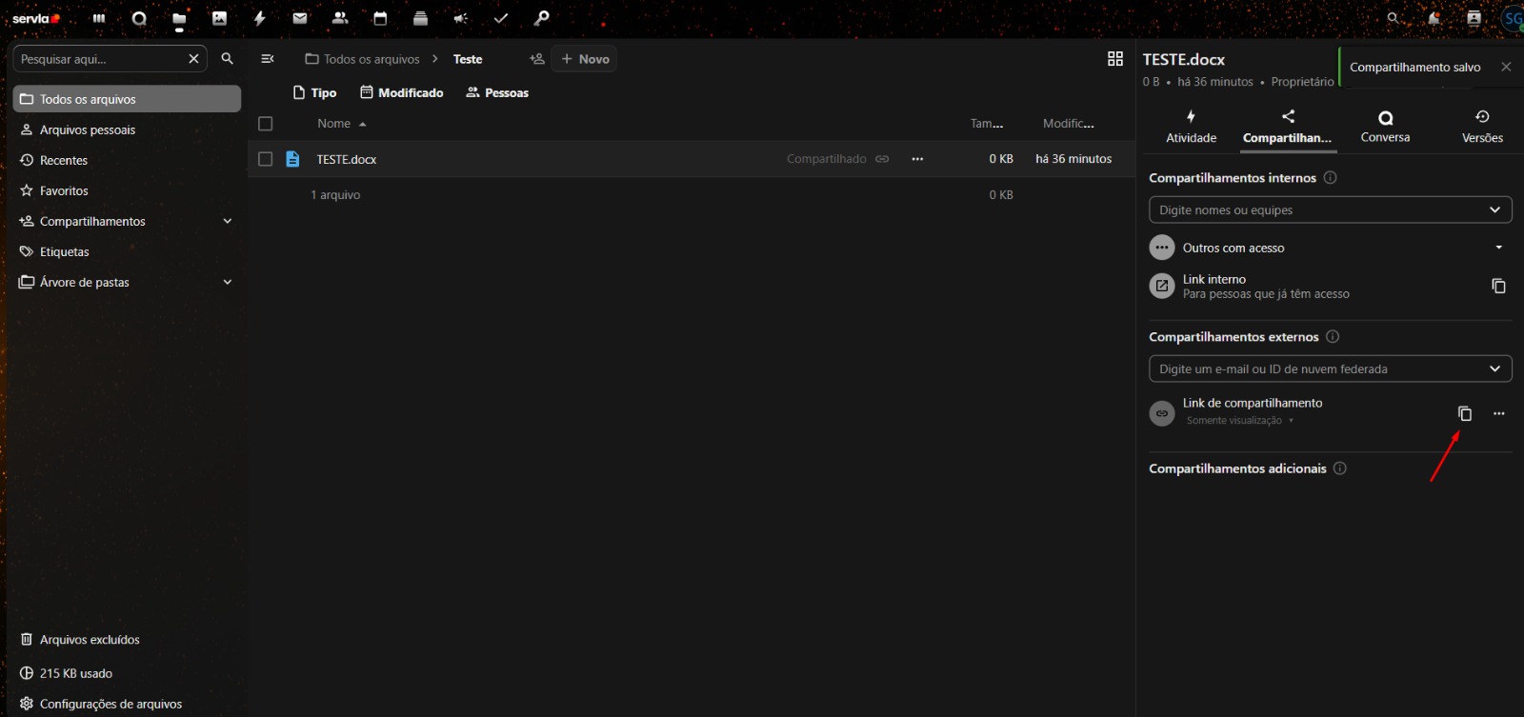This screenshot has height=717, width=1524.
Task: Open the Deck app in top bar
Action: click(x=420, y=18)
